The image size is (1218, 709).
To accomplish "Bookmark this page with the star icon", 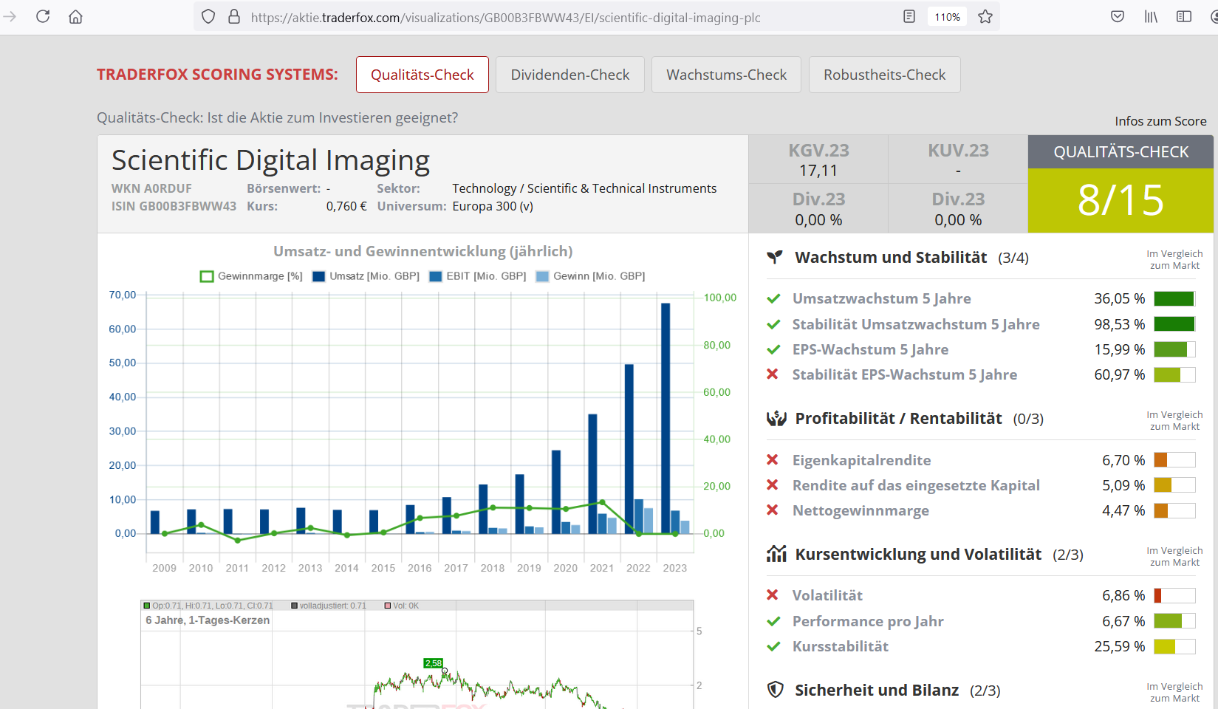I will [x=985, y=16].
